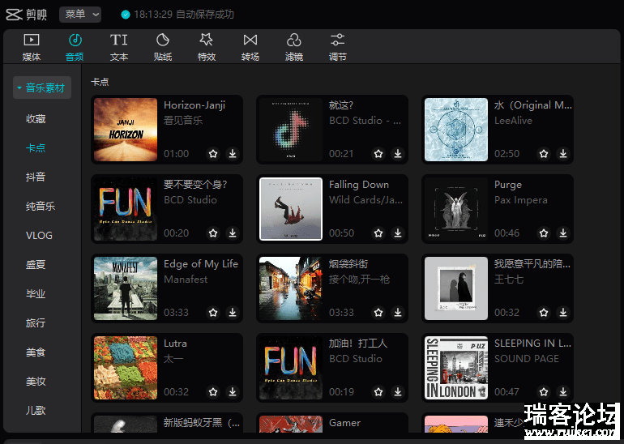This screenshot has height=444, width=624.
Task: Preview the Manafest album cover
Action: point(126,288)
